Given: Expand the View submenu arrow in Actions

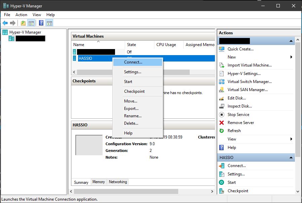Looking at the screenshot, I should click(x=291, y=139).
